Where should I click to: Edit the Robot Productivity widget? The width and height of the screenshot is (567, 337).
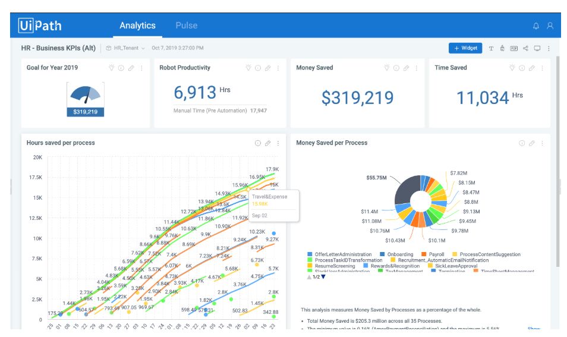tap(267, 68)
